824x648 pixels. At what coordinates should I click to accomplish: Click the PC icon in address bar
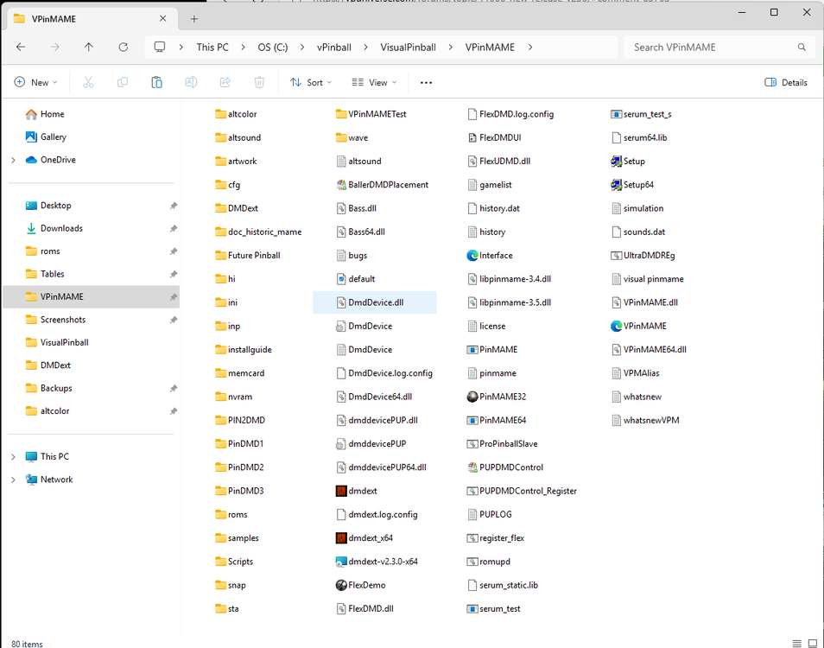click(160, 48)
